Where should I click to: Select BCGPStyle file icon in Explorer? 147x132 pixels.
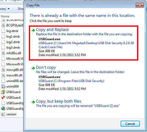pyautogui.click(x=3, y=25)
